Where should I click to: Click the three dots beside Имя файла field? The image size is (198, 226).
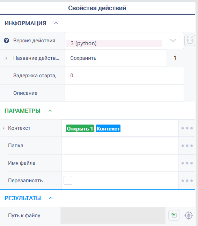[x=187, y=163]
